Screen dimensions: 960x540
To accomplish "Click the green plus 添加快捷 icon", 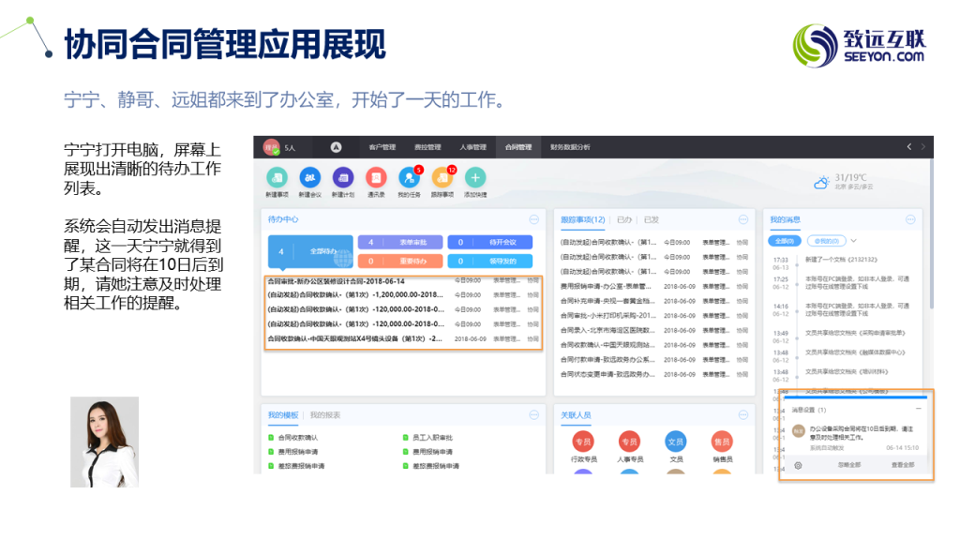I will (475, 178).
